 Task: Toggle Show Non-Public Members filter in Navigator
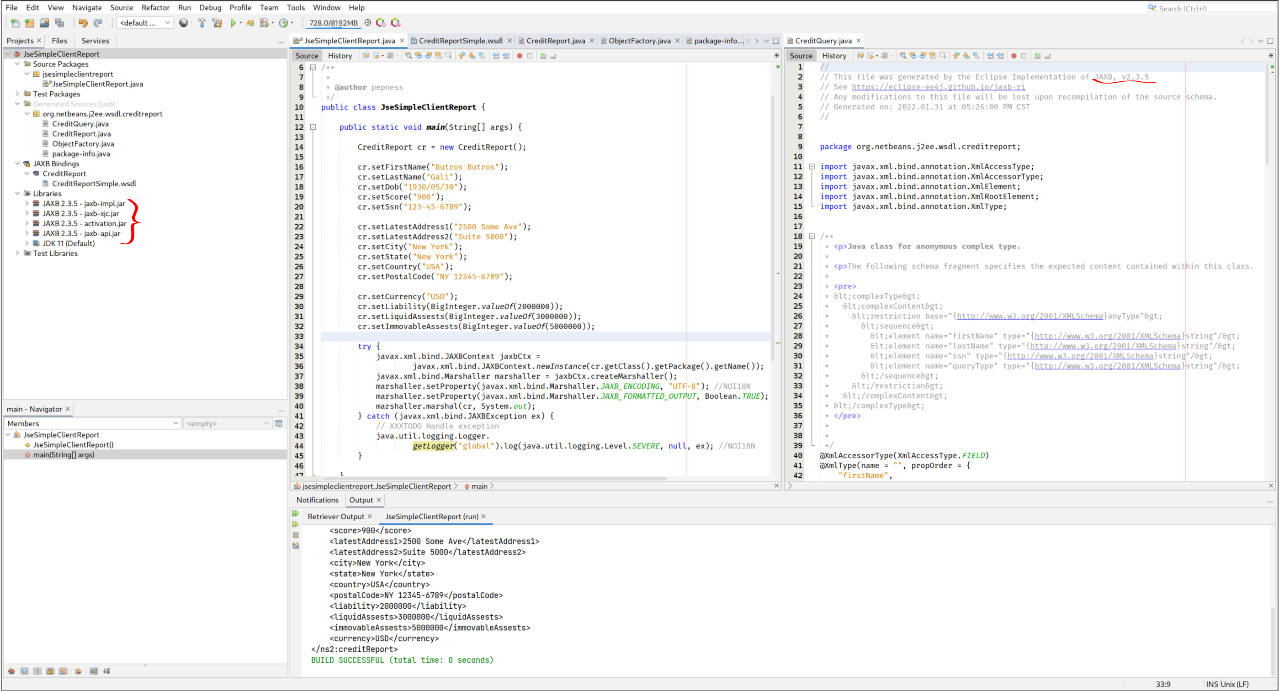tap(50, 671)
